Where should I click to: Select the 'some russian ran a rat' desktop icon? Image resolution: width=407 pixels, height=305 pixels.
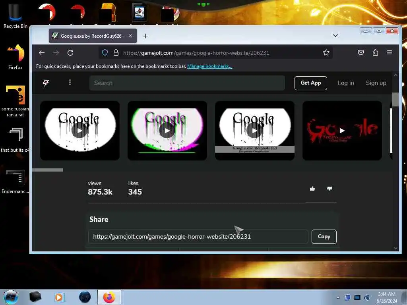[16, 101]
